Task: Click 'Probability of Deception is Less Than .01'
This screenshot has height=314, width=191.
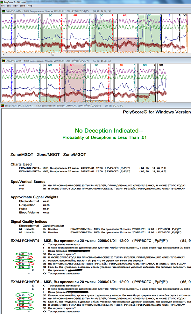Action: [x=105, y=137]
